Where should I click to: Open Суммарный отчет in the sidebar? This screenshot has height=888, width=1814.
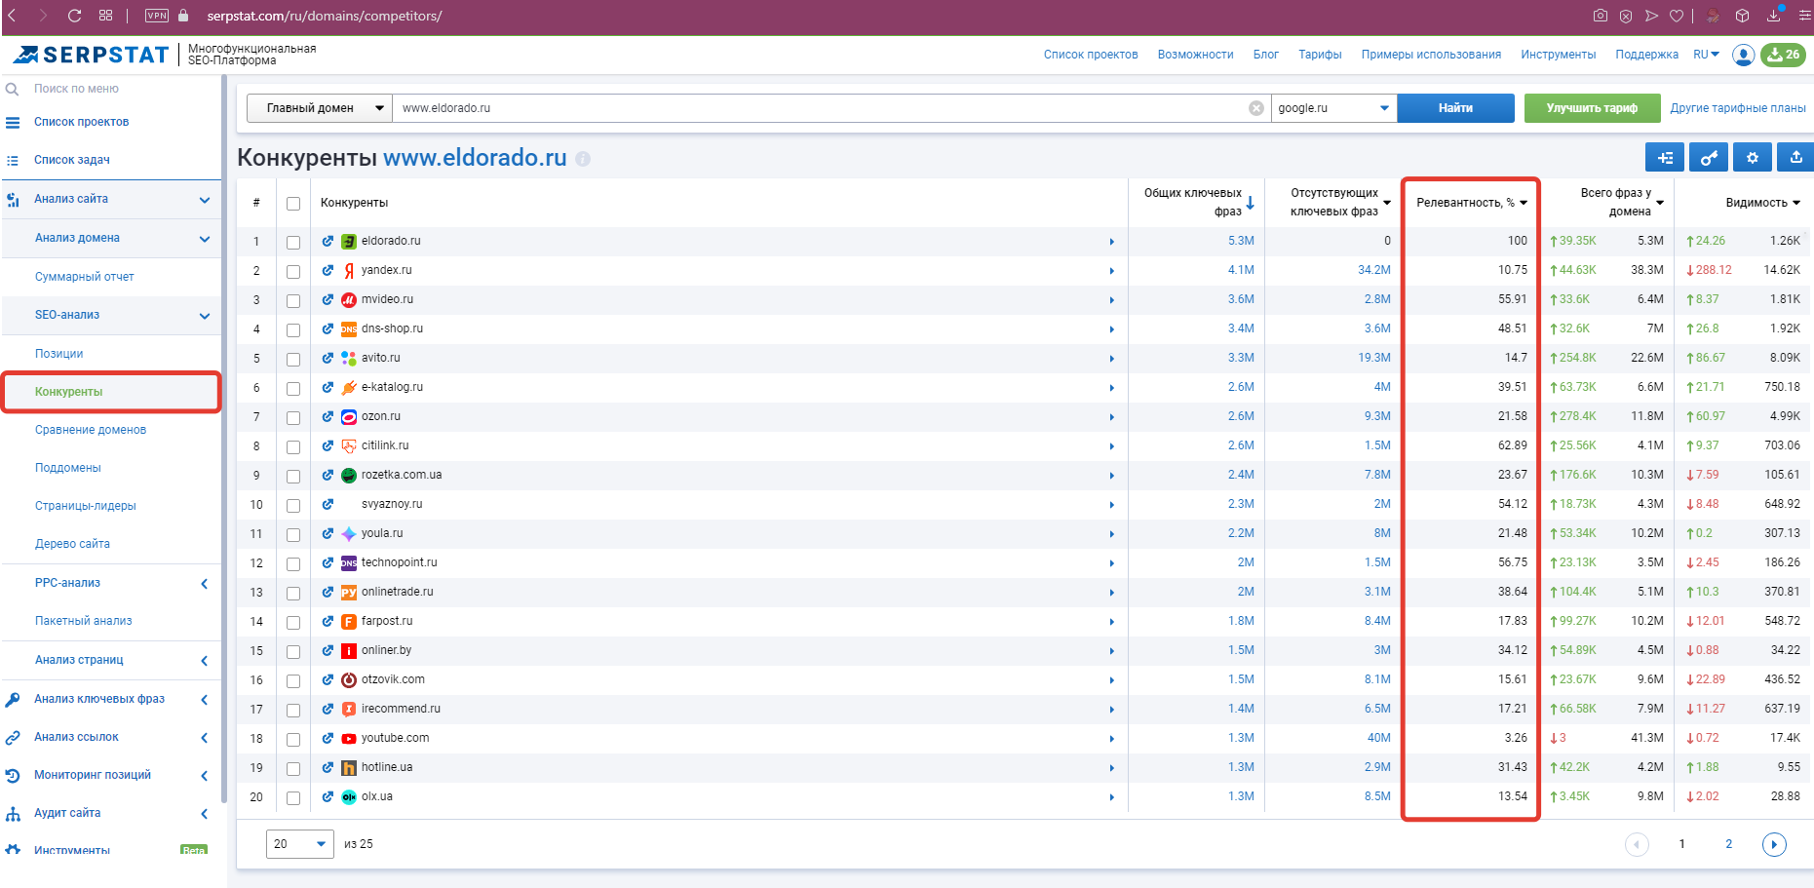click(x=85, y=277)
